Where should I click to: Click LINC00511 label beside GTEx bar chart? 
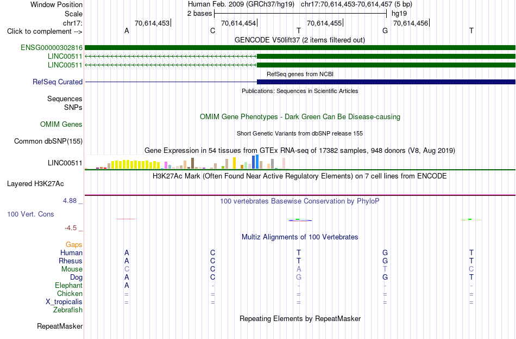point(65,163)
